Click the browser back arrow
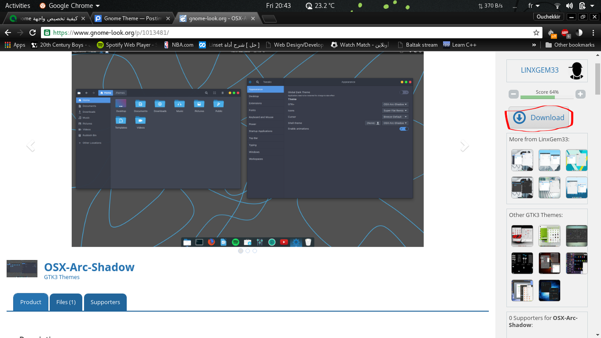601x338 pixels. click(8, 32)
